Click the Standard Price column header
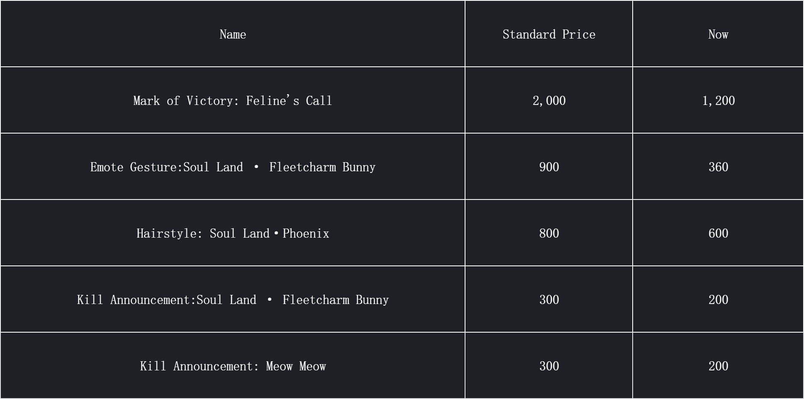 (548, 34)
